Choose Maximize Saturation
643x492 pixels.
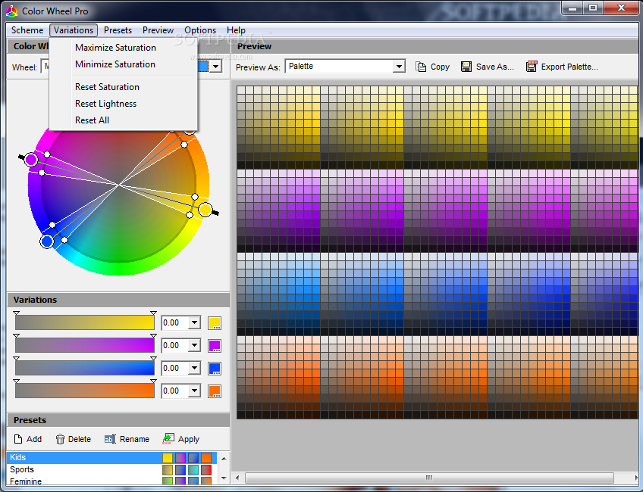click(x=115, y=48)
